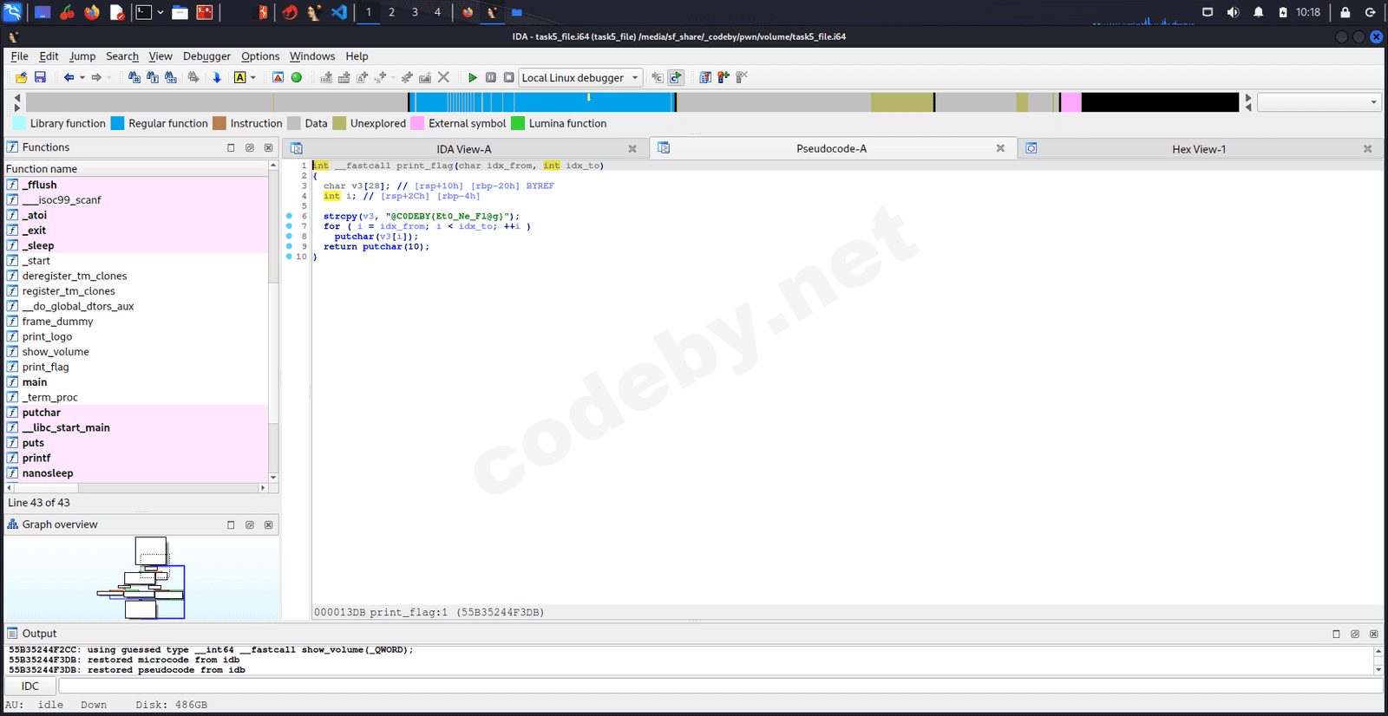Viewport: 1388px width, 716px height.
Task: Click the IDC command input field
Action: point(720,686)
